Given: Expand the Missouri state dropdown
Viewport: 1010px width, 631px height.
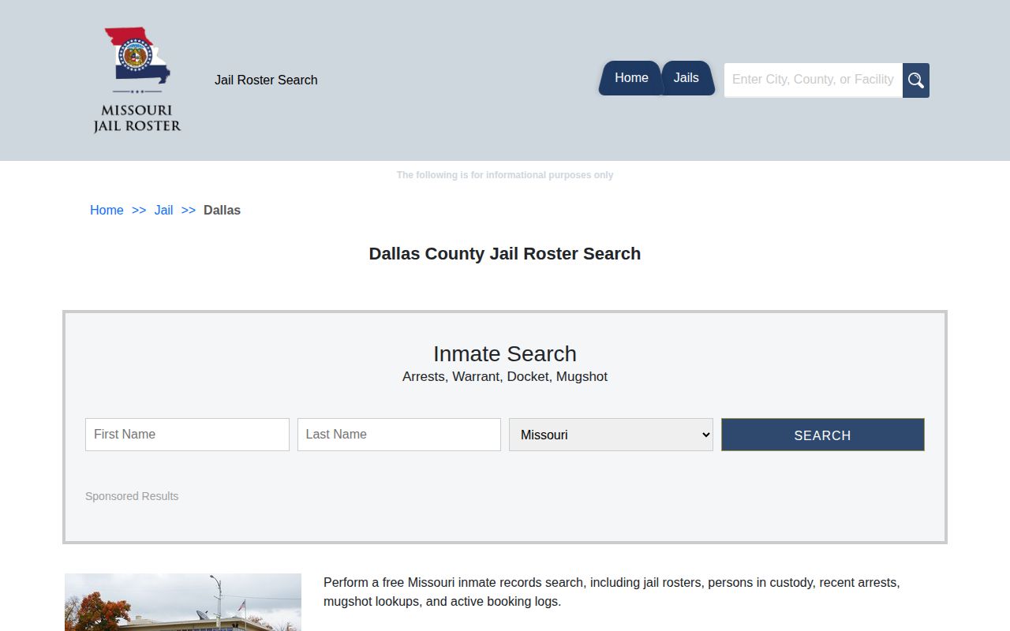Looking at the screenshot, I should (x=611, y=435).
